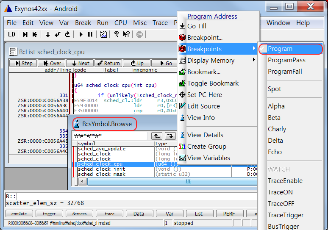Screen dimensions: 328x230
Task: Click the context help arrow-question icon
Action: click(126, 34)
